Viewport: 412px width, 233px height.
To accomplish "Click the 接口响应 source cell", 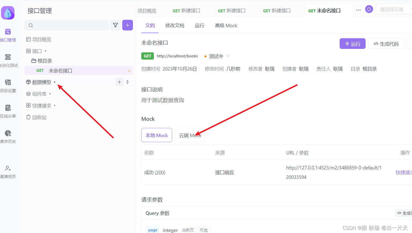I will [x=225, y=173].
